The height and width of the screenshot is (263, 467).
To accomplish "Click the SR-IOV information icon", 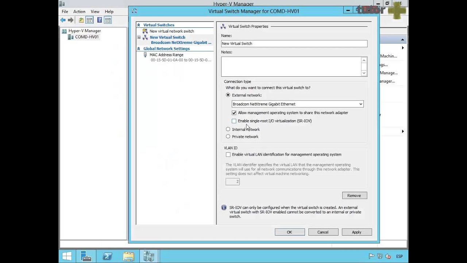I will coord(224,207).
